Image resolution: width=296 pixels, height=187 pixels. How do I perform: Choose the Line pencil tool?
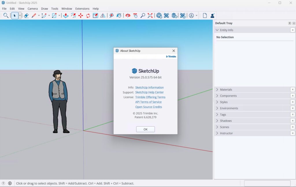[34, 16]
